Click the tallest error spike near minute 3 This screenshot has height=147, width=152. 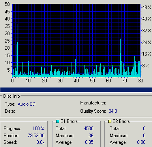(x=17, y=50)
